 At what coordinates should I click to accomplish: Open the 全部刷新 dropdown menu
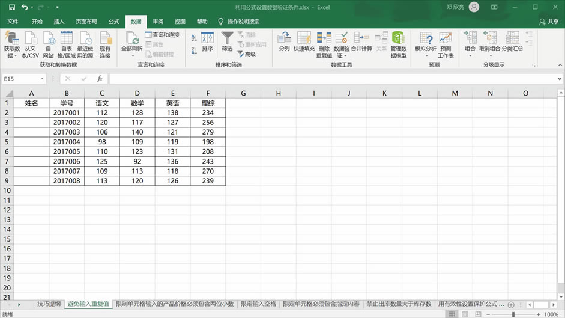[x=132, y=55]
